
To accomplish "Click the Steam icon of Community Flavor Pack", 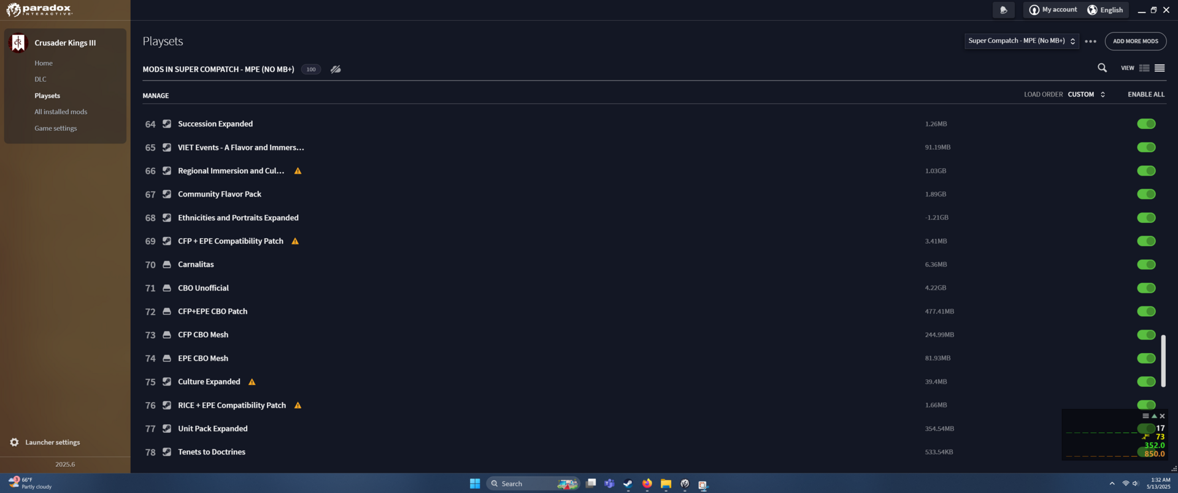I will [x=167, y=194].
